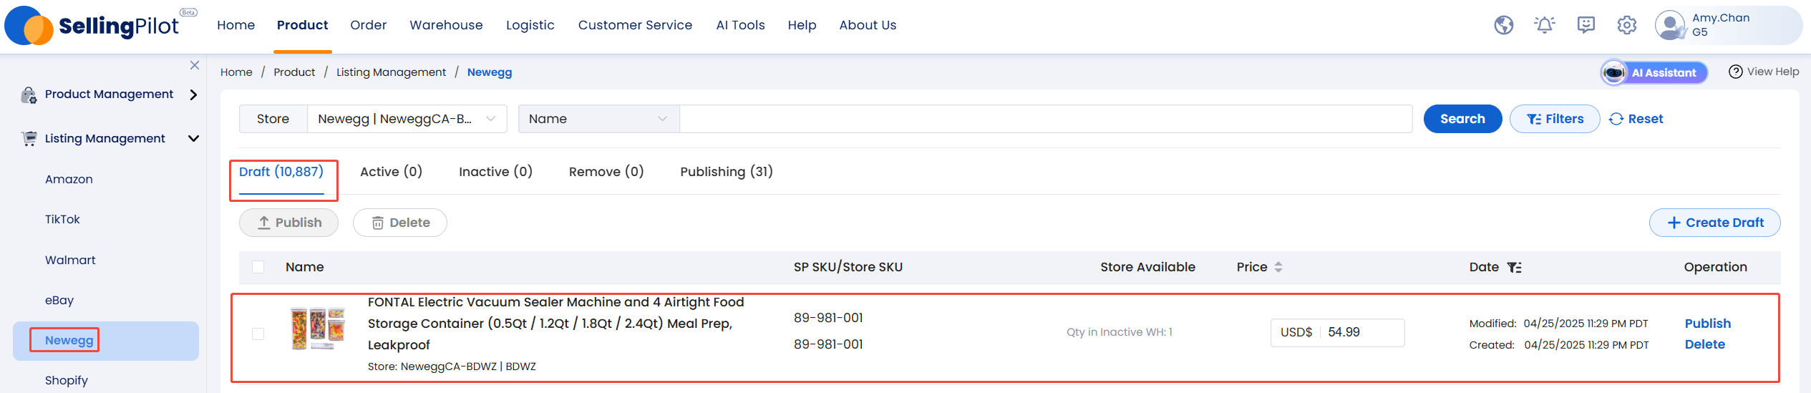Open Shopify listing in sidebar

pos(67,380)
